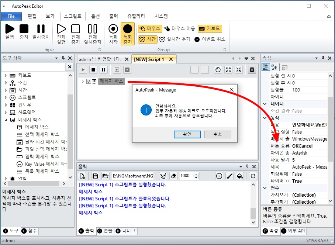
Task: Open the 편집 ribbon tab
Action: pos(32,16)
